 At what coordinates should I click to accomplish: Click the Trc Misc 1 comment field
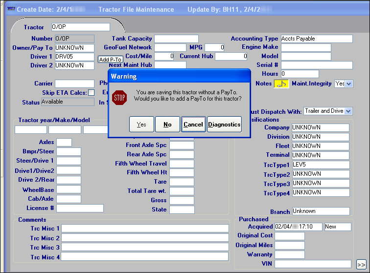pos(145,229)
